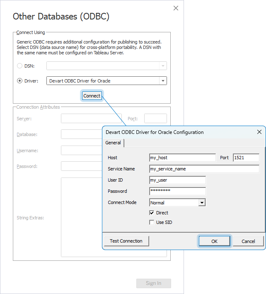Select the Driver radio button
266x294 pixels.
point(19,81)
